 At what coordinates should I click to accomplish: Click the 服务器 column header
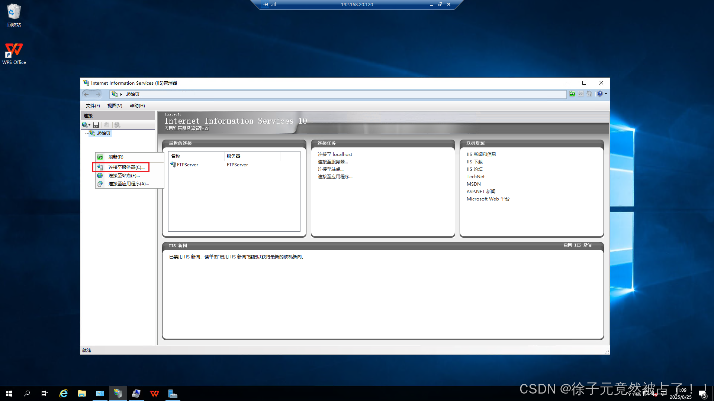click(252, 156)
